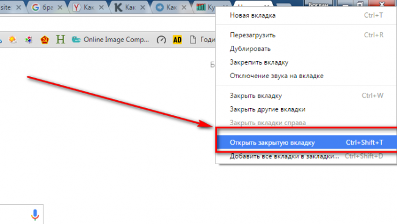Open the green H bookmark
Viewport: 397px width, 224px height.
point(60,40)
